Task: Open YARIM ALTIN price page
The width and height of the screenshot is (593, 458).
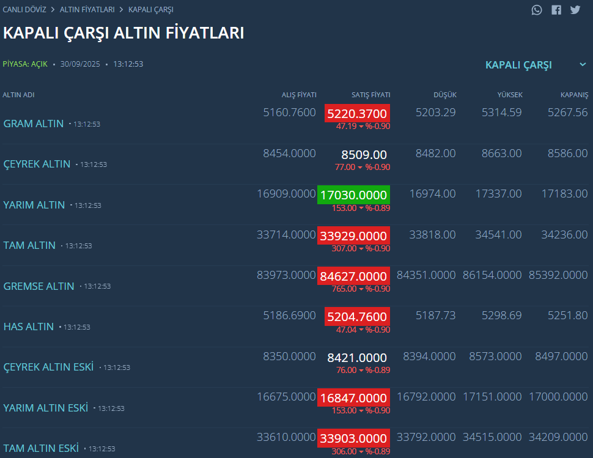Action: (34, 205)
